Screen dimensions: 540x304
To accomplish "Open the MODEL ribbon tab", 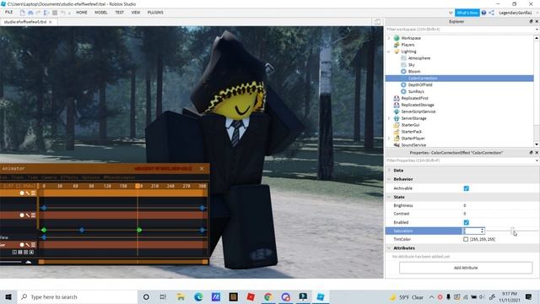I will pyautogui.click(x=101, y=13).
